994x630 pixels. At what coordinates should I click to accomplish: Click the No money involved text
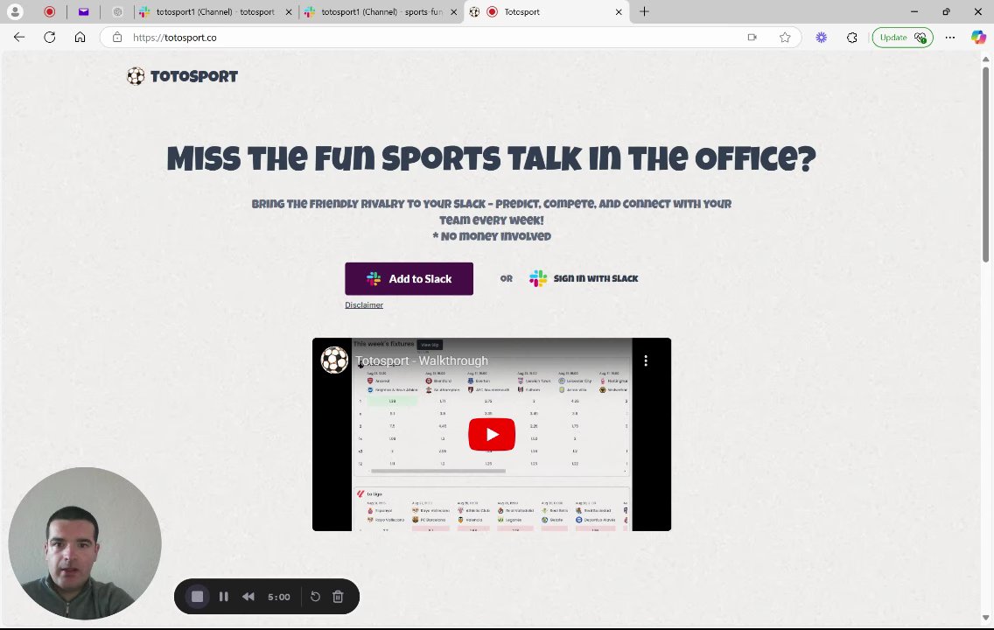pos(492,236)
